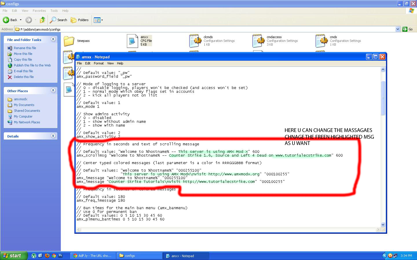Click the red Delete this file icon
This screenshot has height=260, width=417.
(10, 77)
